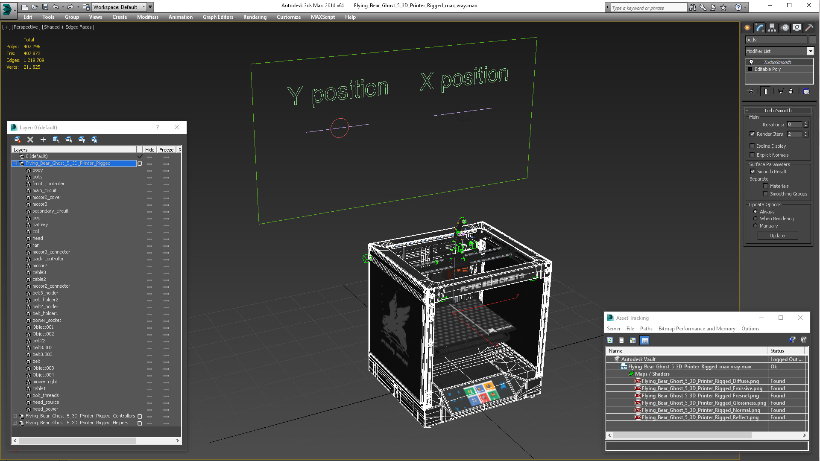Image resolution: width=820 pixels, height=461 pixels.
Task: Expand Flying_Bear_Ghost_5_3D_Printer_Rigged_Controllers layer
Action: point(15,416)
